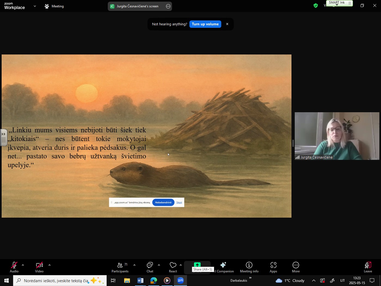This screenshot has height=286, width=381.
Task: Click Slėpti link in sharing bar
Action: [x=179, y=202]
